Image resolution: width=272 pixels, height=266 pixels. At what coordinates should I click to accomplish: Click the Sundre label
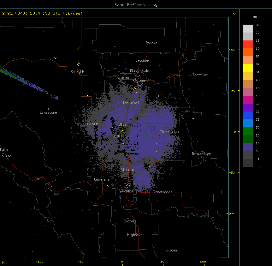click(x=92, y=124)
